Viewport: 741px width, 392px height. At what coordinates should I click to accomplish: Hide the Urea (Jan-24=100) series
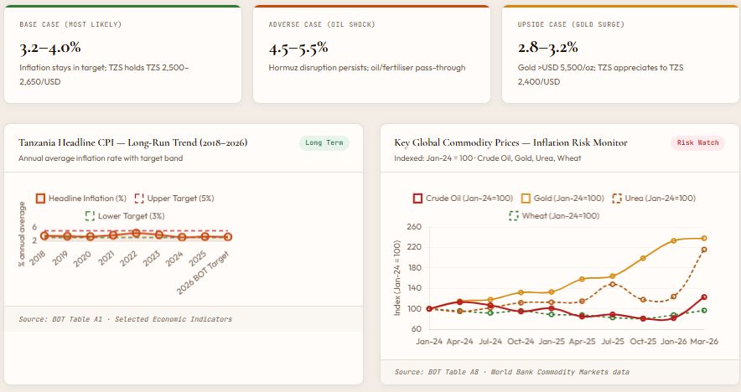coord(654,199)
